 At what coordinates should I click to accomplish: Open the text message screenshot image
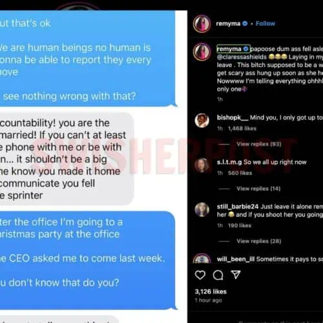(x=94, y=166)
